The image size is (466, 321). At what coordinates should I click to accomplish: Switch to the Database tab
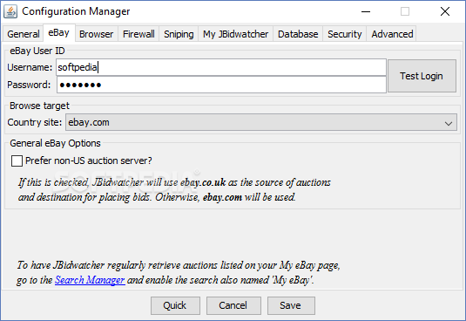click(298, 34)
